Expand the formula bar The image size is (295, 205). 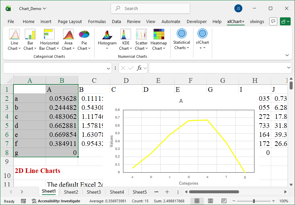click(289, 68)
